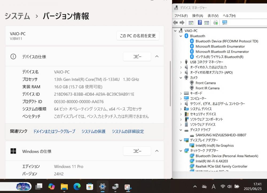Collapse the デバイスの仕様 section chevron
This screenshot has height=193, width=267.
click(157, 57)
